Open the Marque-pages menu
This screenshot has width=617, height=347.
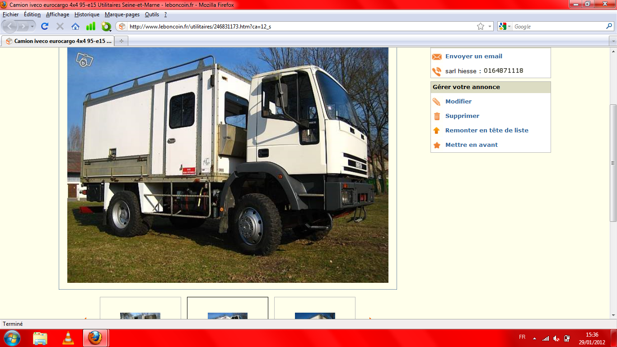tap(122, 14)
